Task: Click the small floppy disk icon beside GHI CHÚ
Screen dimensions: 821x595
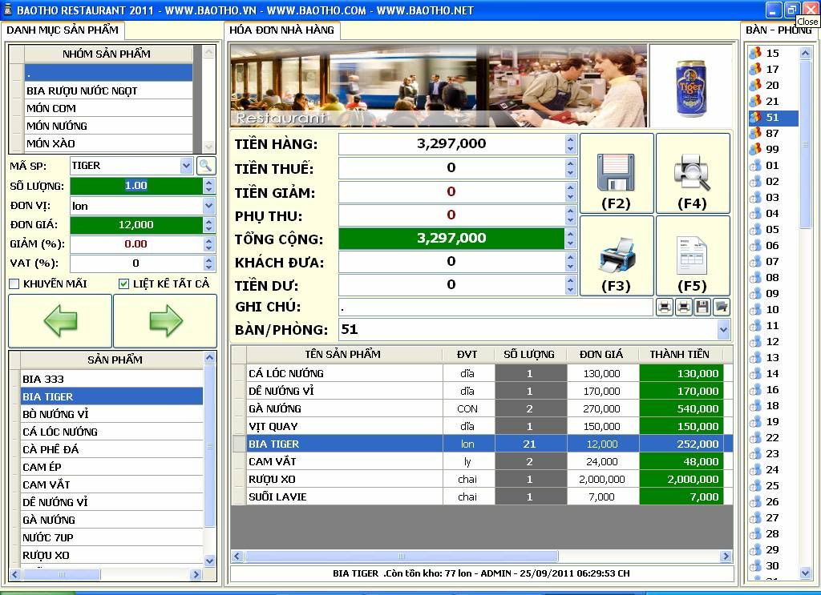Action: point(702,307)
